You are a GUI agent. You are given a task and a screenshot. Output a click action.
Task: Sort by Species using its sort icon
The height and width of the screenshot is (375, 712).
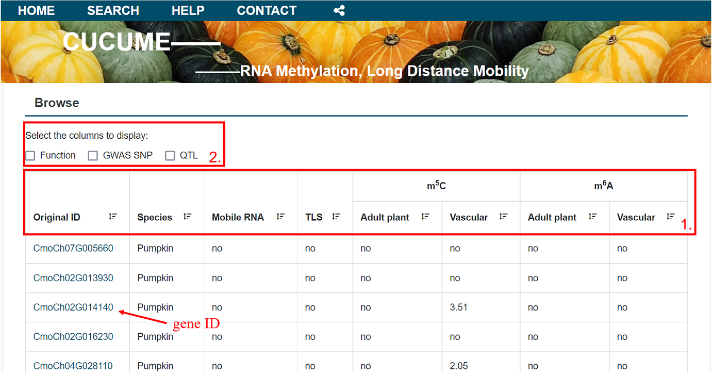[x=188, y=217]
